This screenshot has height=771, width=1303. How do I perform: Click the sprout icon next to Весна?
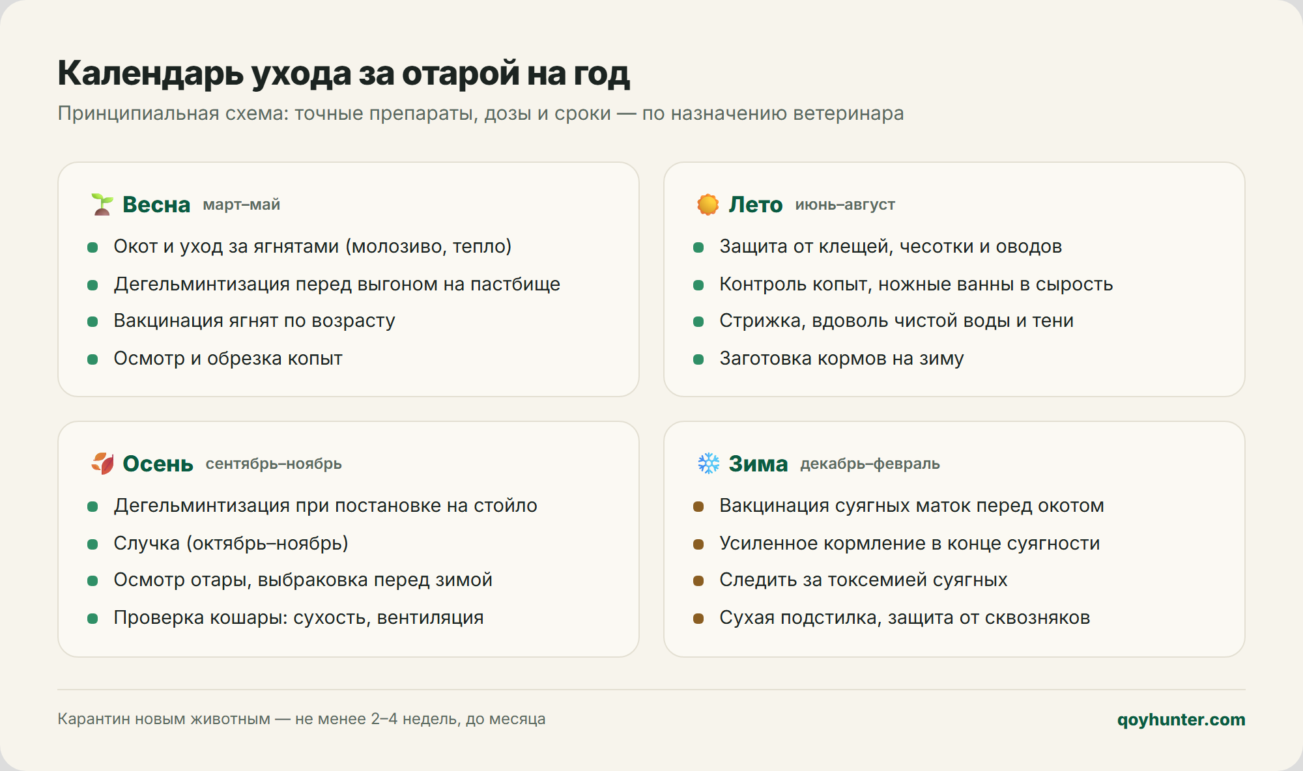(x=102, y=204)
